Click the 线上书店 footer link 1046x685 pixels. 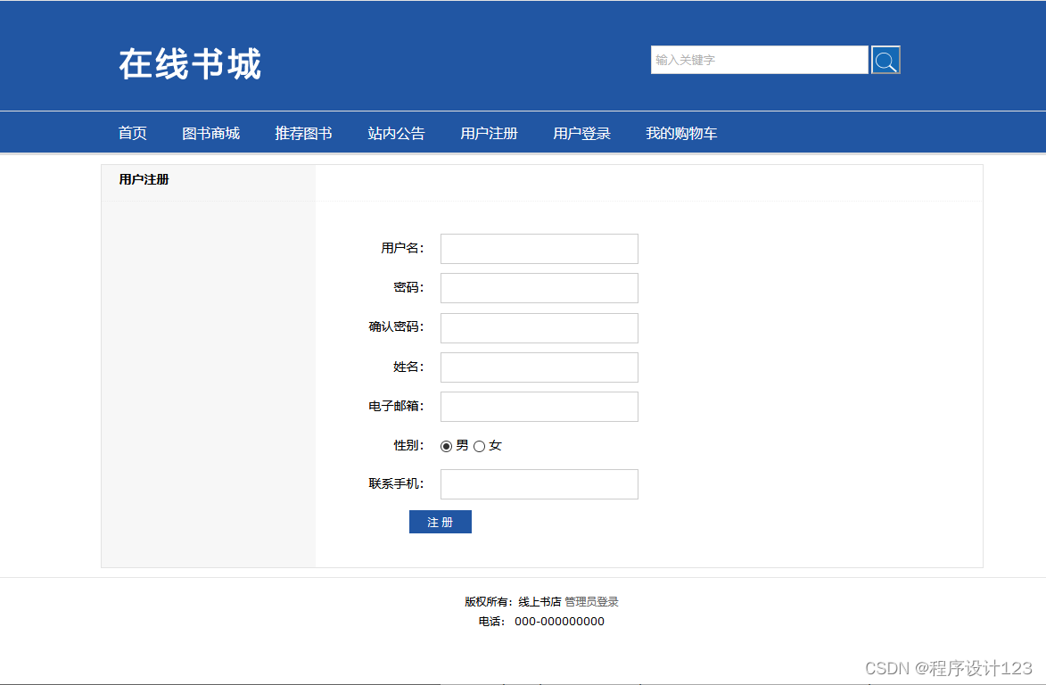point(541,601)
